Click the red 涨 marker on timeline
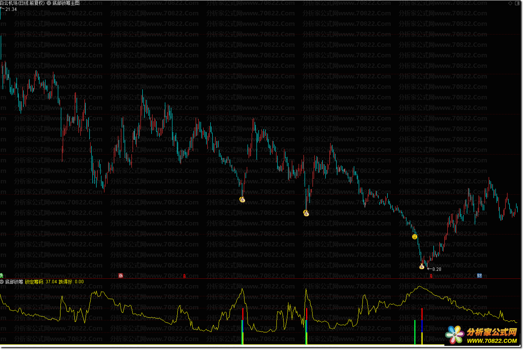Image resolution: width=524 pixels, height=350 pixels. pos(121,276)
